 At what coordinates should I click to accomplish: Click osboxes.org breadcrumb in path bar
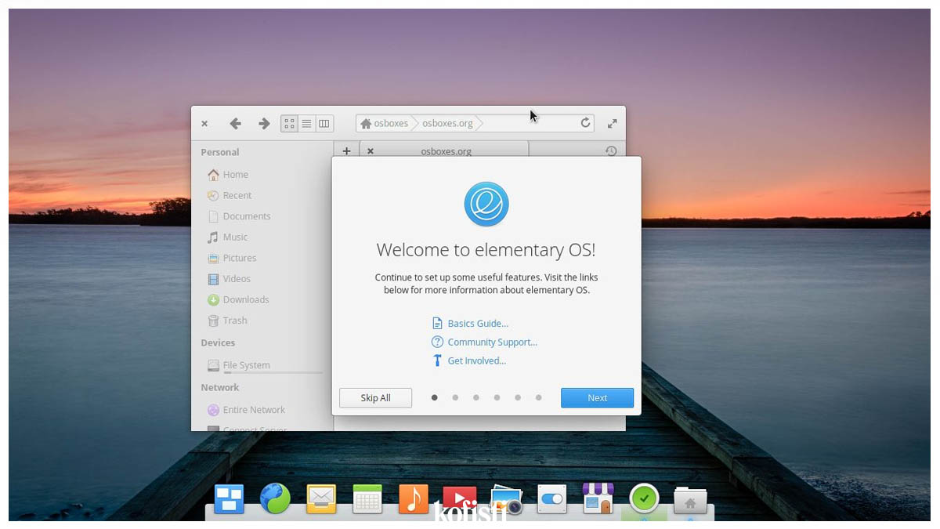tap(447, 123)
